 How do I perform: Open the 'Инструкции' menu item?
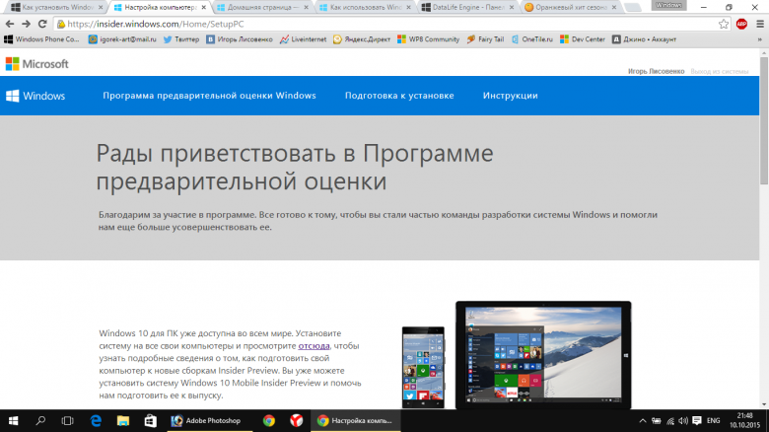[510, 96]
